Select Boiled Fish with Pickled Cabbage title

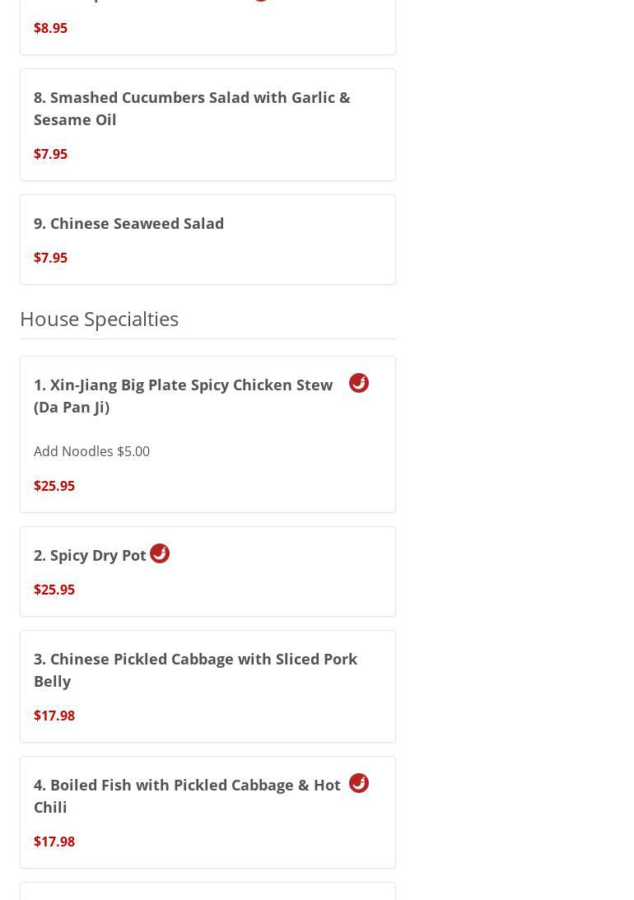[187, 795]
